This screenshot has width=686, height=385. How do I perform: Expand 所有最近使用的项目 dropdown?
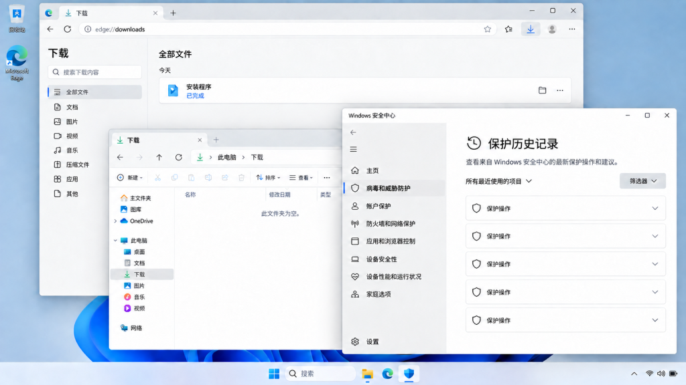point(498,181)
